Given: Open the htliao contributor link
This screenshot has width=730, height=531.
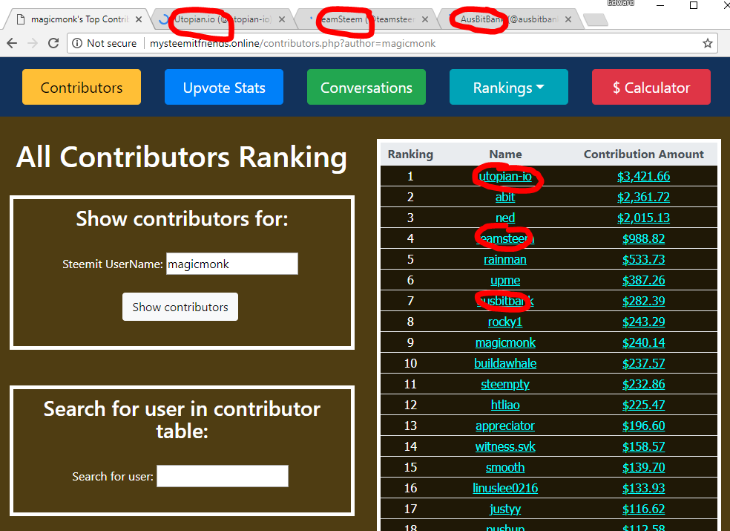Looking at the screenshot, I should [x=505, y=405].
